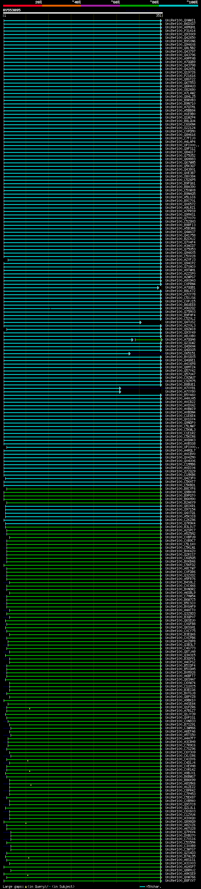Select hit UniRef100_Q6SHA7
Image resolution: width=201 pixels, height=889 pixels.
180,680
